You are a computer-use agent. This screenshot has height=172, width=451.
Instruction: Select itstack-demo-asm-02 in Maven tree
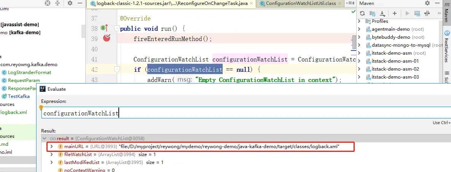395,69
